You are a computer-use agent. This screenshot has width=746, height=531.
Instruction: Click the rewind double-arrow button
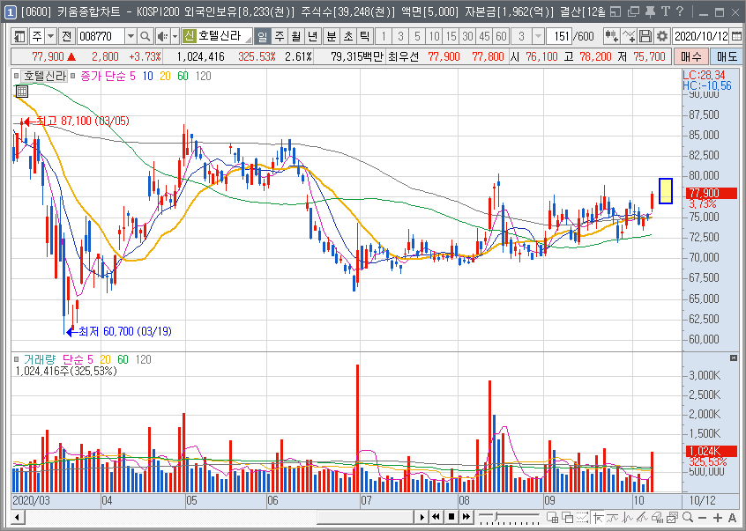(436, 517)
